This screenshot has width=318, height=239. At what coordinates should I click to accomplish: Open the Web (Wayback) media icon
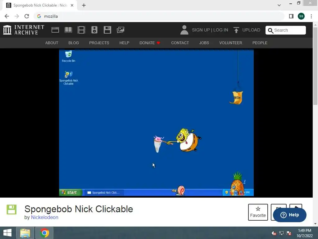click(55, 30)
